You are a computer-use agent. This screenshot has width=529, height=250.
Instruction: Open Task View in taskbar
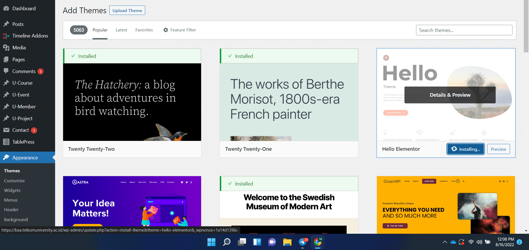coord(242,242)
